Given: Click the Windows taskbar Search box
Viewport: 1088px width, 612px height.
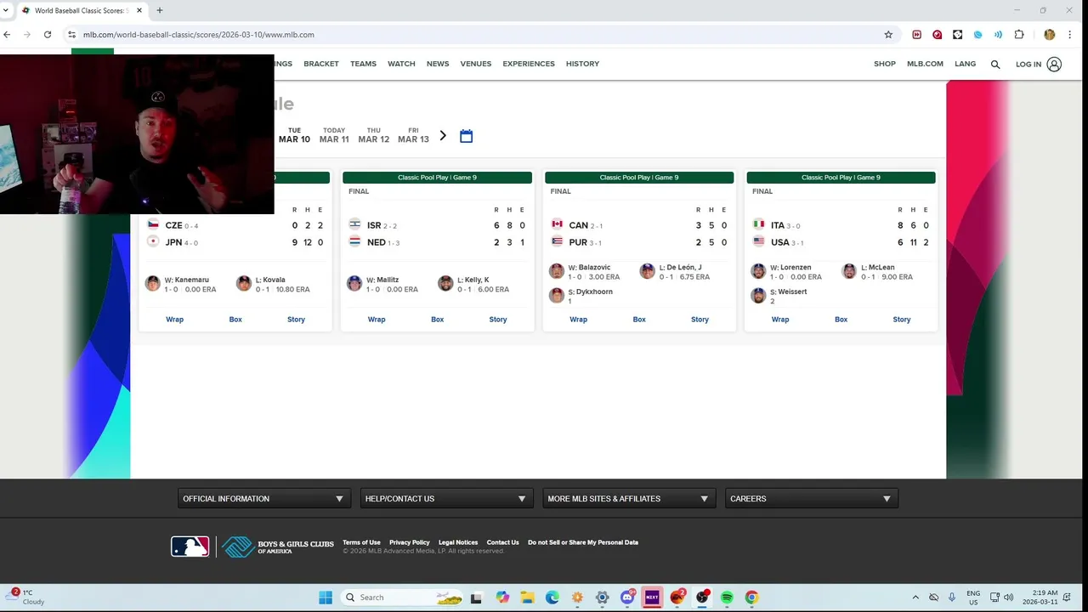Looking at the screenshot, I should [403, 598].
